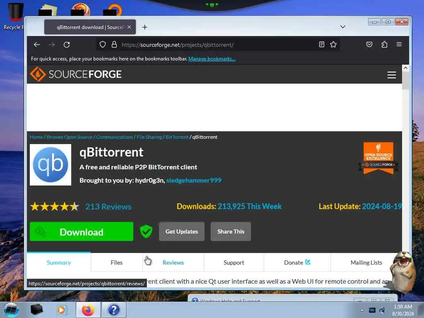Open sledgehammer999 profile link
Image resolution: width=424 pixels, height=318 pixels.
coord(194,181)
